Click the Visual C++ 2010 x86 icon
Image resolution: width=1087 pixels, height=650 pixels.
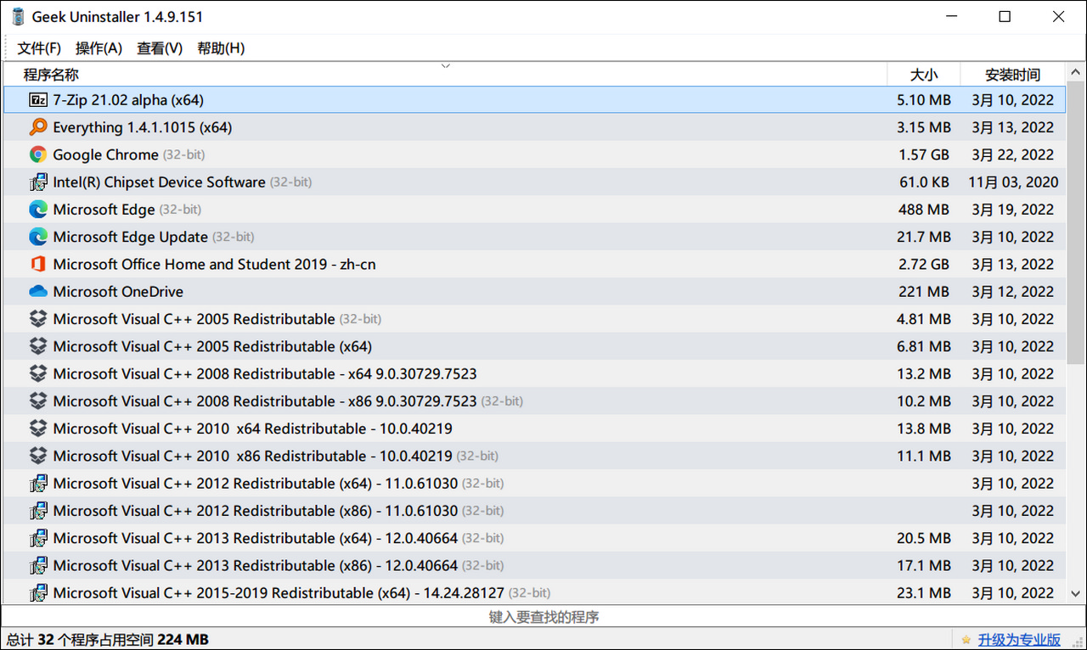point(38,456)
